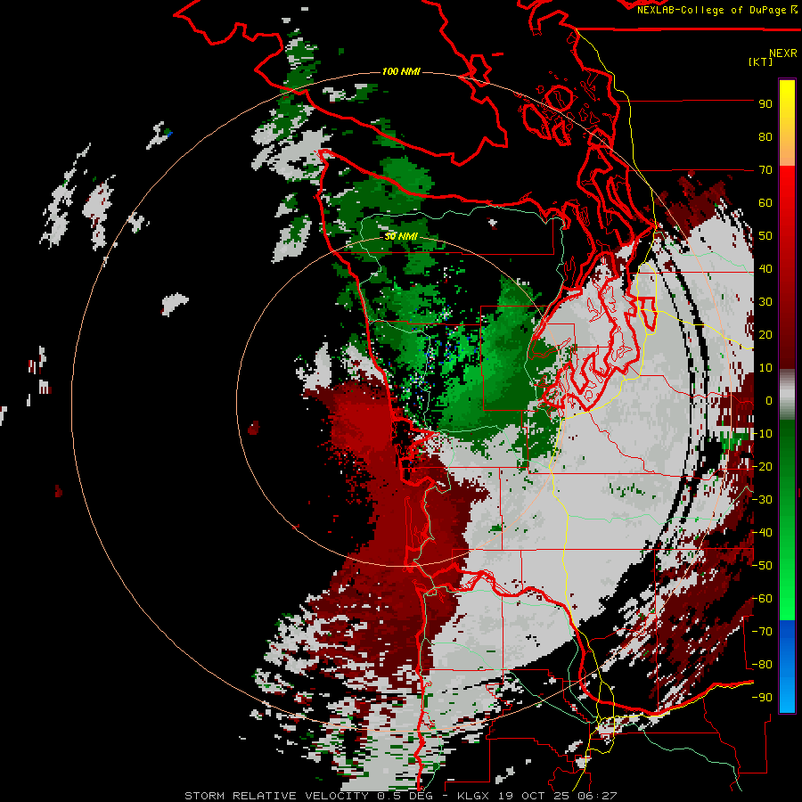Click the "0.5 DEG" elevation angle in caption
The image size is (802, 802).
point(404,796)
